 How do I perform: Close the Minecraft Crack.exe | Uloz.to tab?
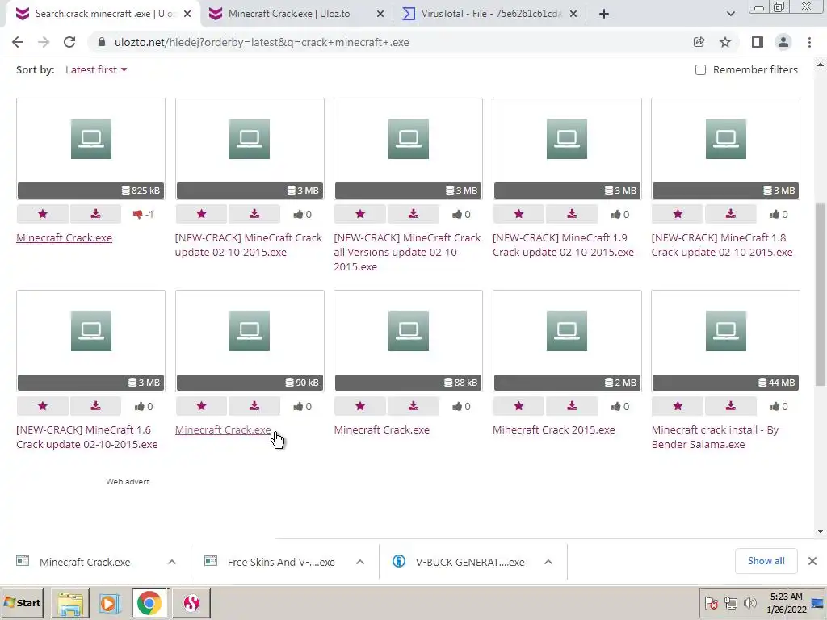click(380, 14)
